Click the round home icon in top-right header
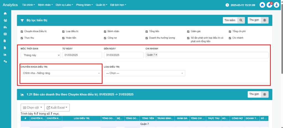Image resolution: width=283 pixels, height=128 pixels. tap(262, 5)
